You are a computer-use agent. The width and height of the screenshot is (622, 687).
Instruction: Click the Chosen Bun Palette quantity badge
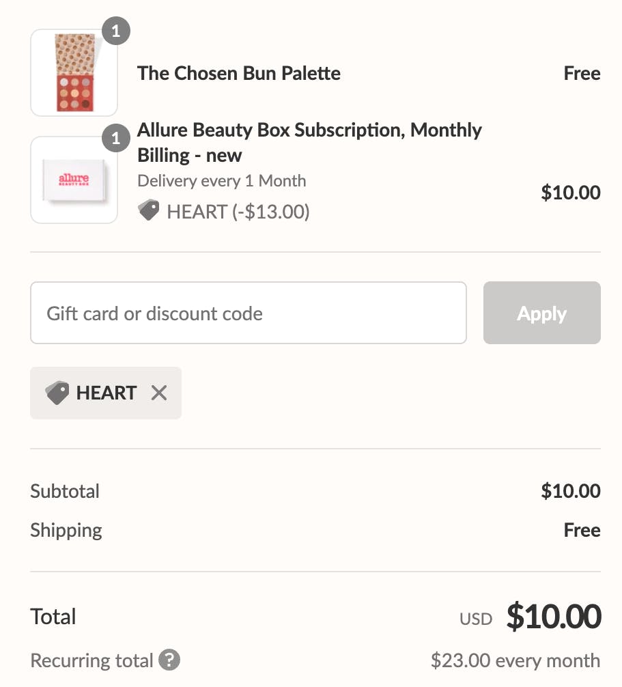click(116, 31)
